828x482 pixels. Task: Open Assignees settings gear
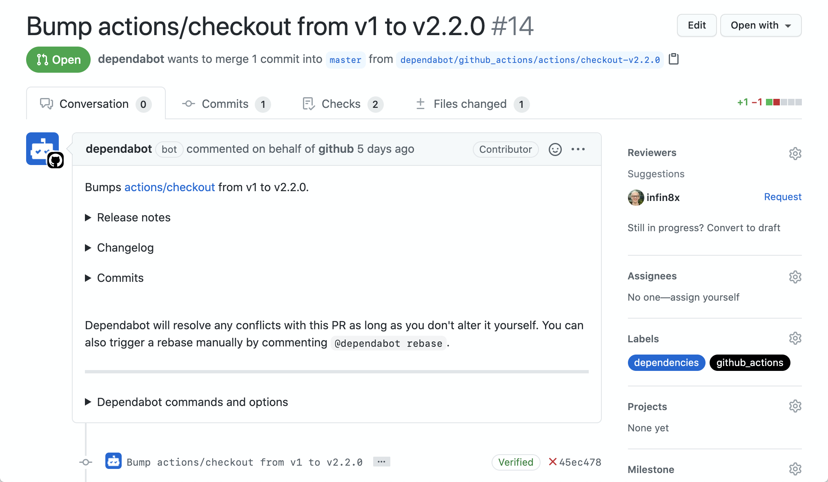[795, 277]
